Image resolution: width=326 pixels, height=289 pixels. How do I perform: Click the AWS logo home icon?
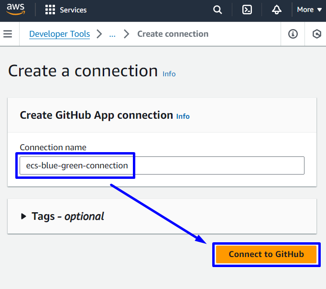coord(16,10)
